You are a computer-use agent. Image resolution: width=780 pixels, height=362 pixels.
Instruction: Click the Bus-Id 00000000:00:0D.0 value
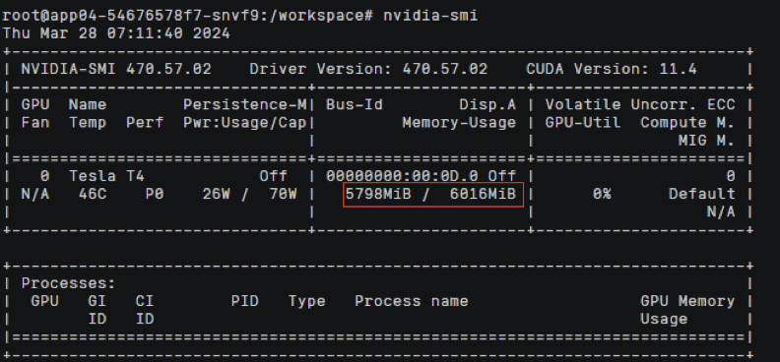(407, 176)
